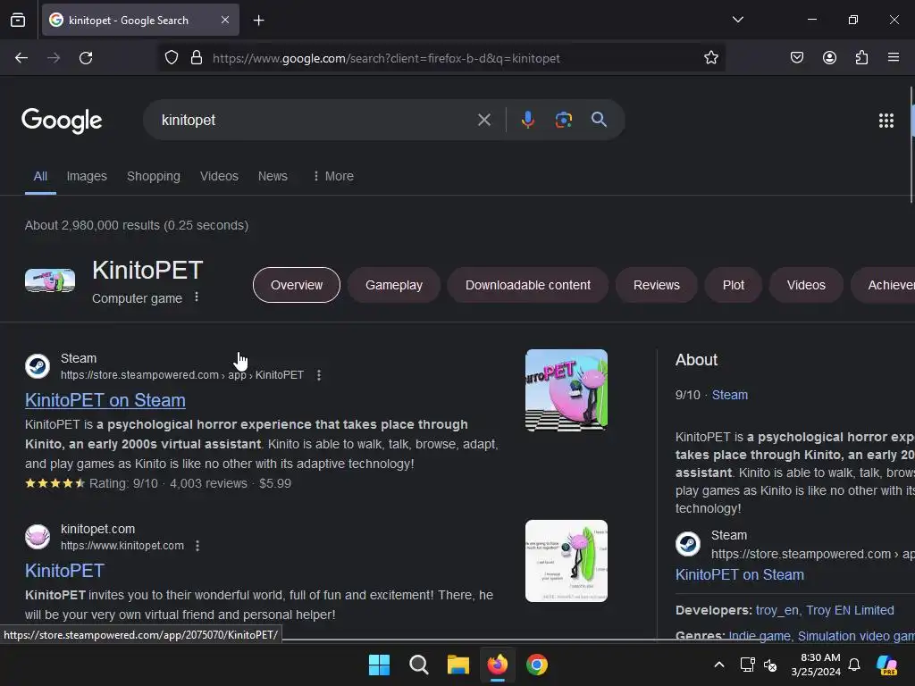View site security via the padlock icon
The width and height of the screenshot is (915, 686).
(x=197, y=58)
